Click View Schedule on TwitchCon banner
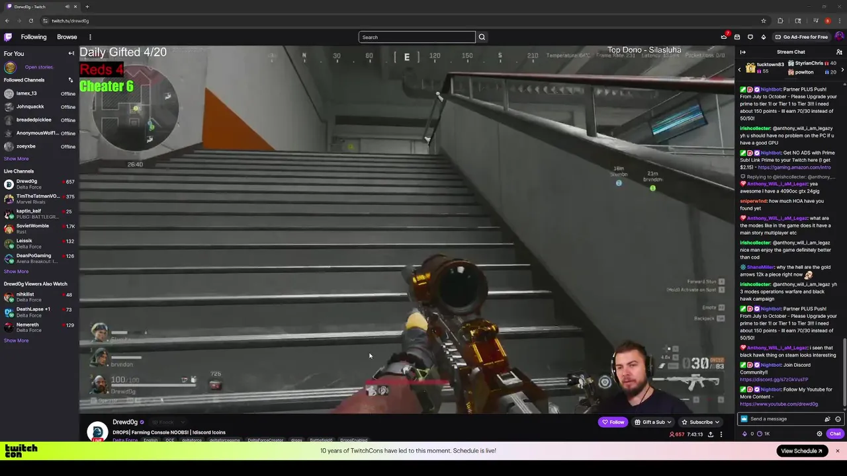The height and width of the screenshot is (476, 847). (x=801, y=451)
